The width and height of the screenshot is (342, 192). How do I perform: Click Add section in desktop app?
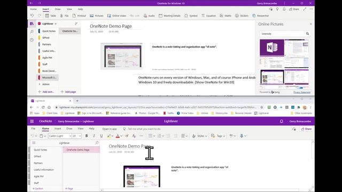pyautogui.click(x=46, y=92)
